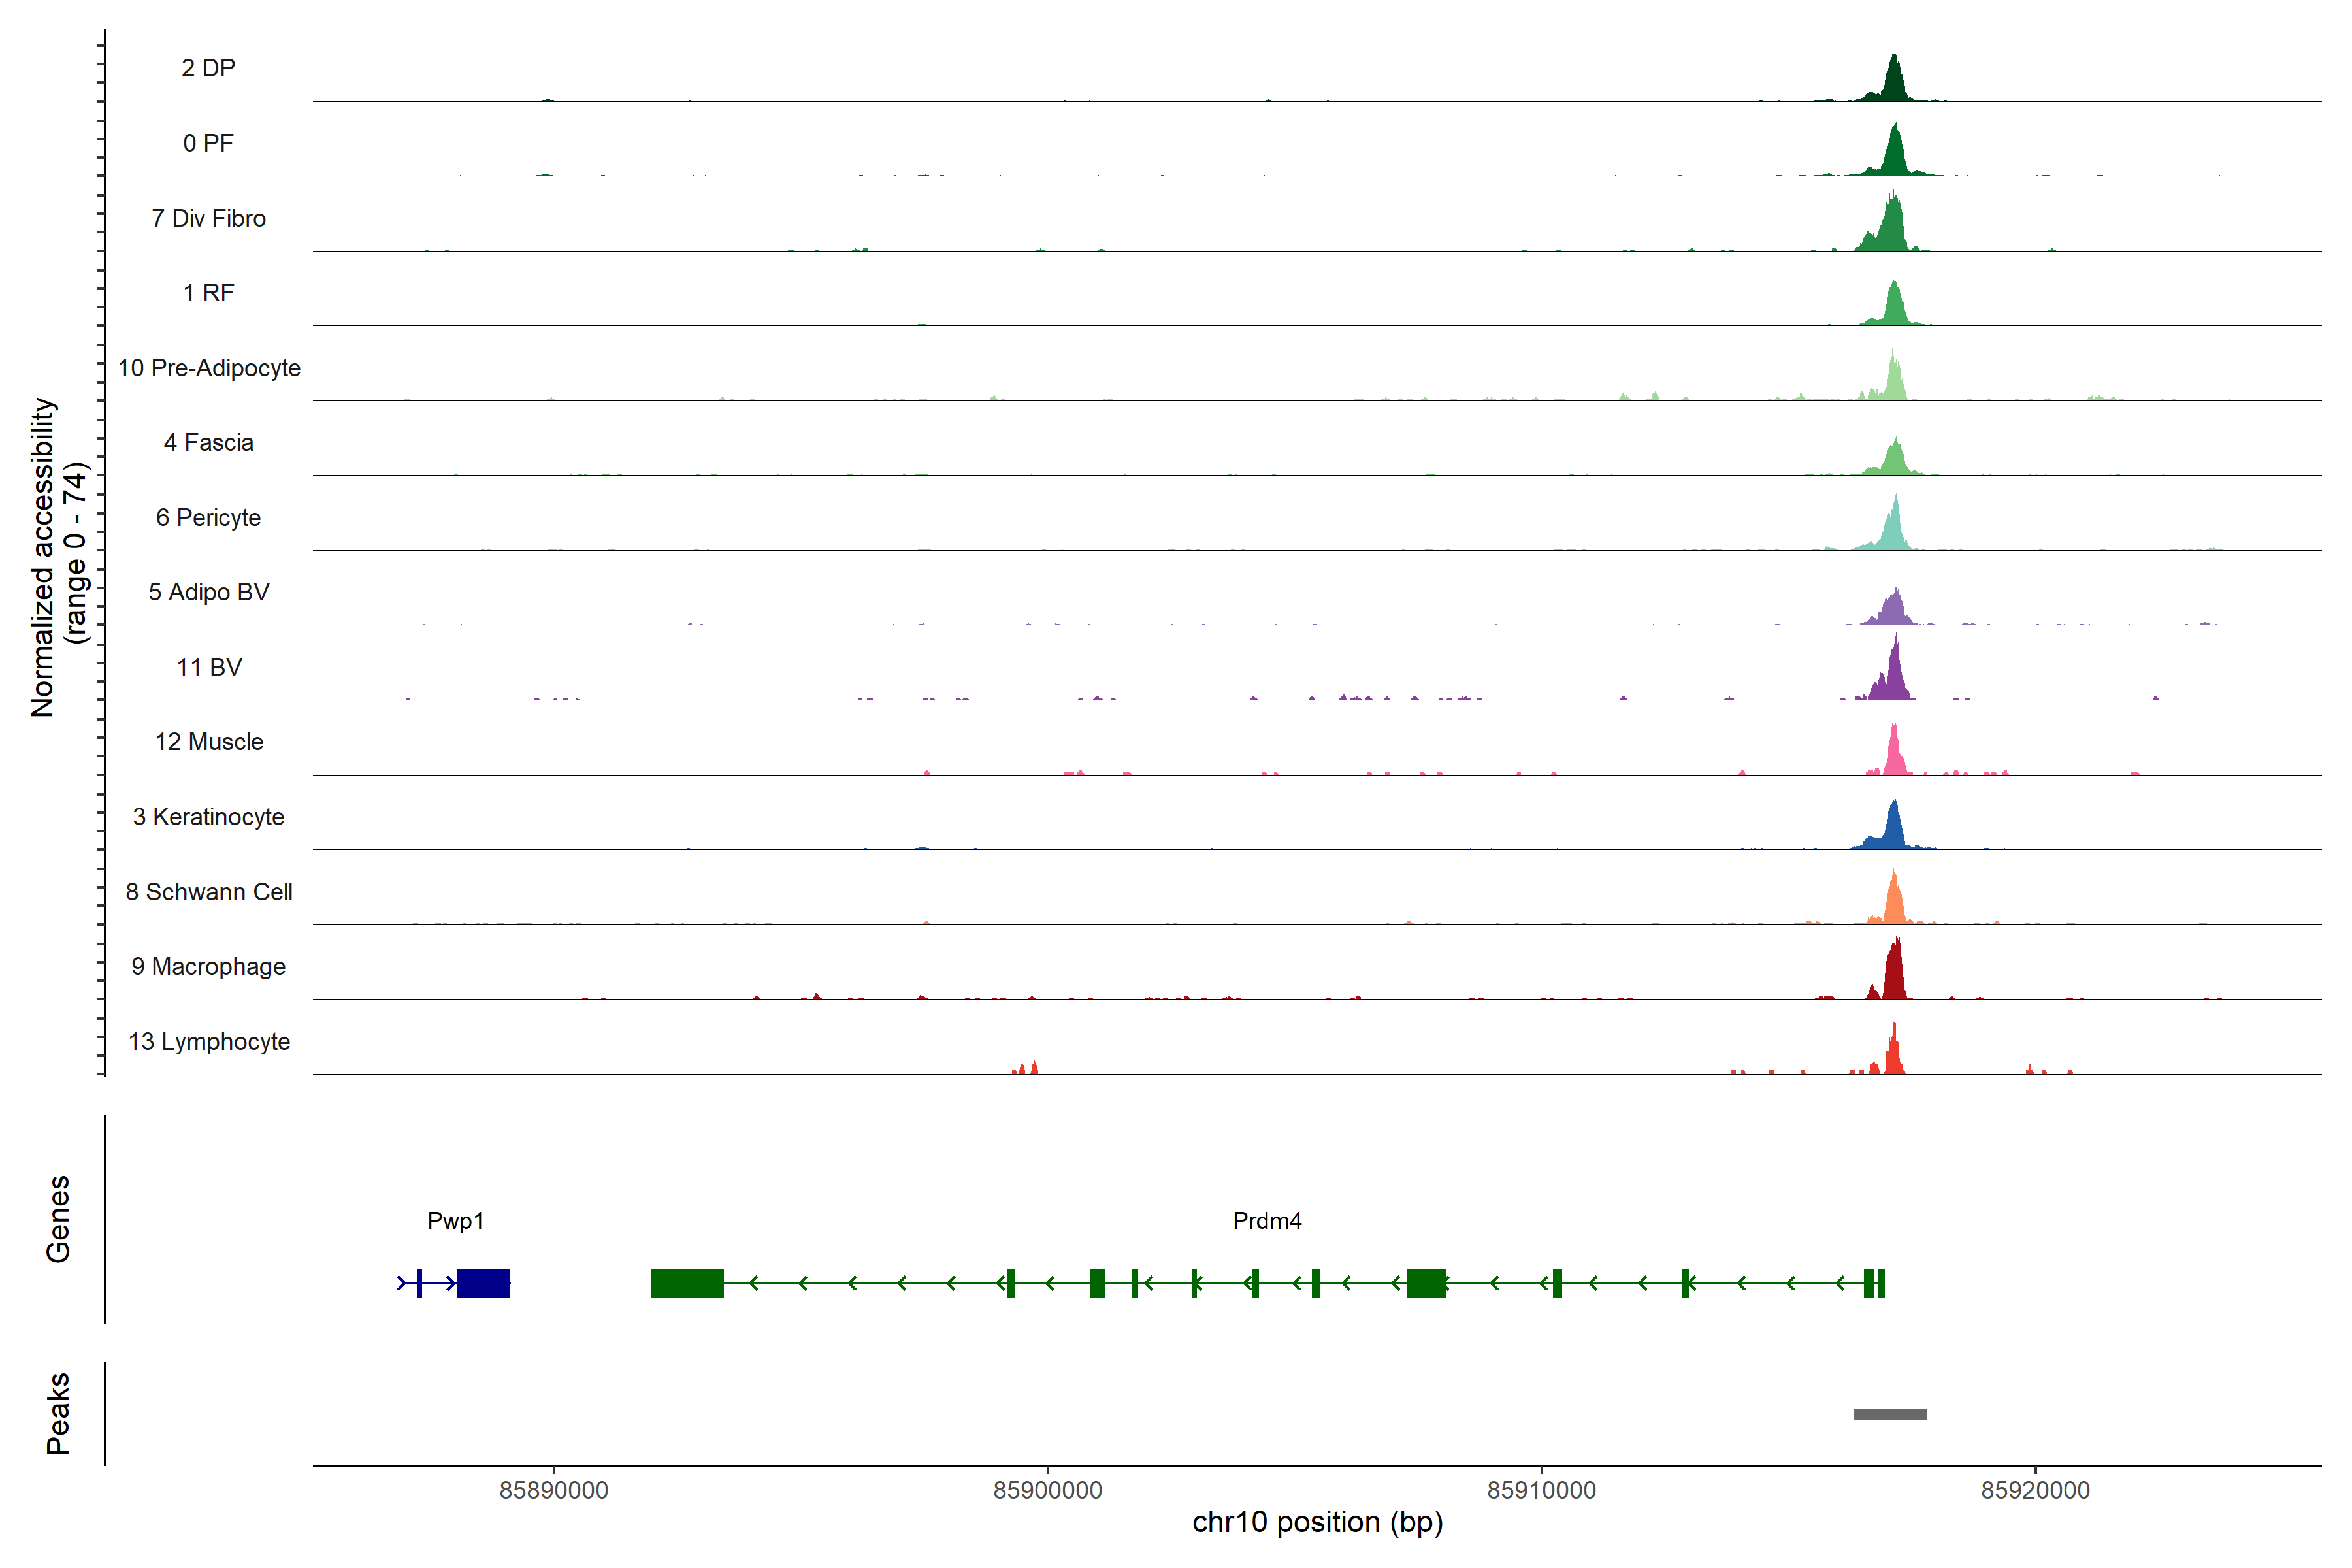Click the dark green DP accessibility peak
Screen dimensions: 2352x1568
(1893, 84)
